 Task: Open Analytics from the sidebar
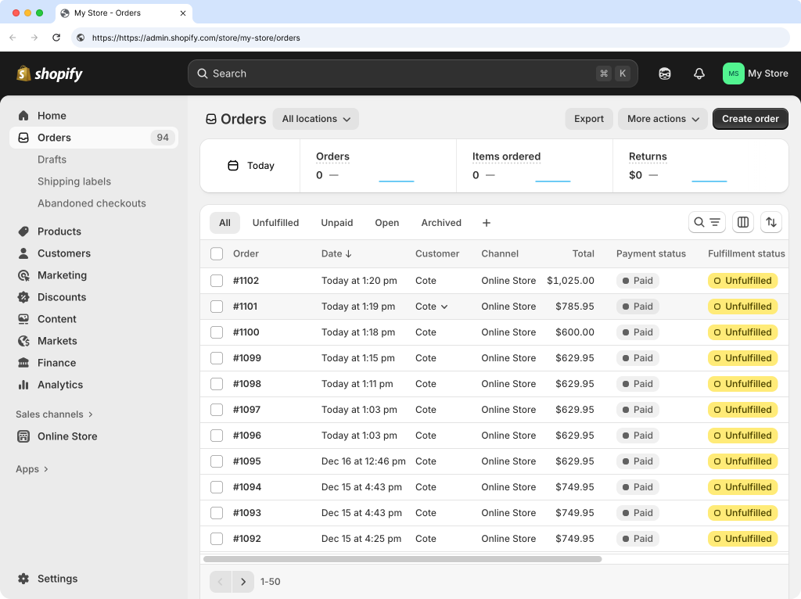pyautogui.click(x=60, y=385)
